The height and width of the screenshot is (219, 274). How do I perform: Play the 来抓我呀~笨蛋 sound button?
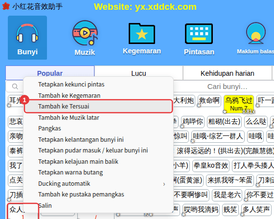point(230,180)
